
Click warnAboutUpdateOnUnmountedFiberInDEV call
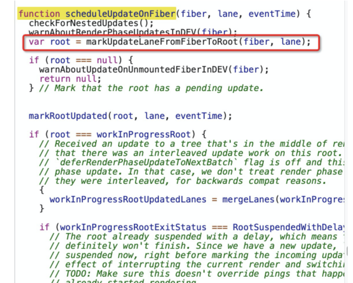[135, 70]
